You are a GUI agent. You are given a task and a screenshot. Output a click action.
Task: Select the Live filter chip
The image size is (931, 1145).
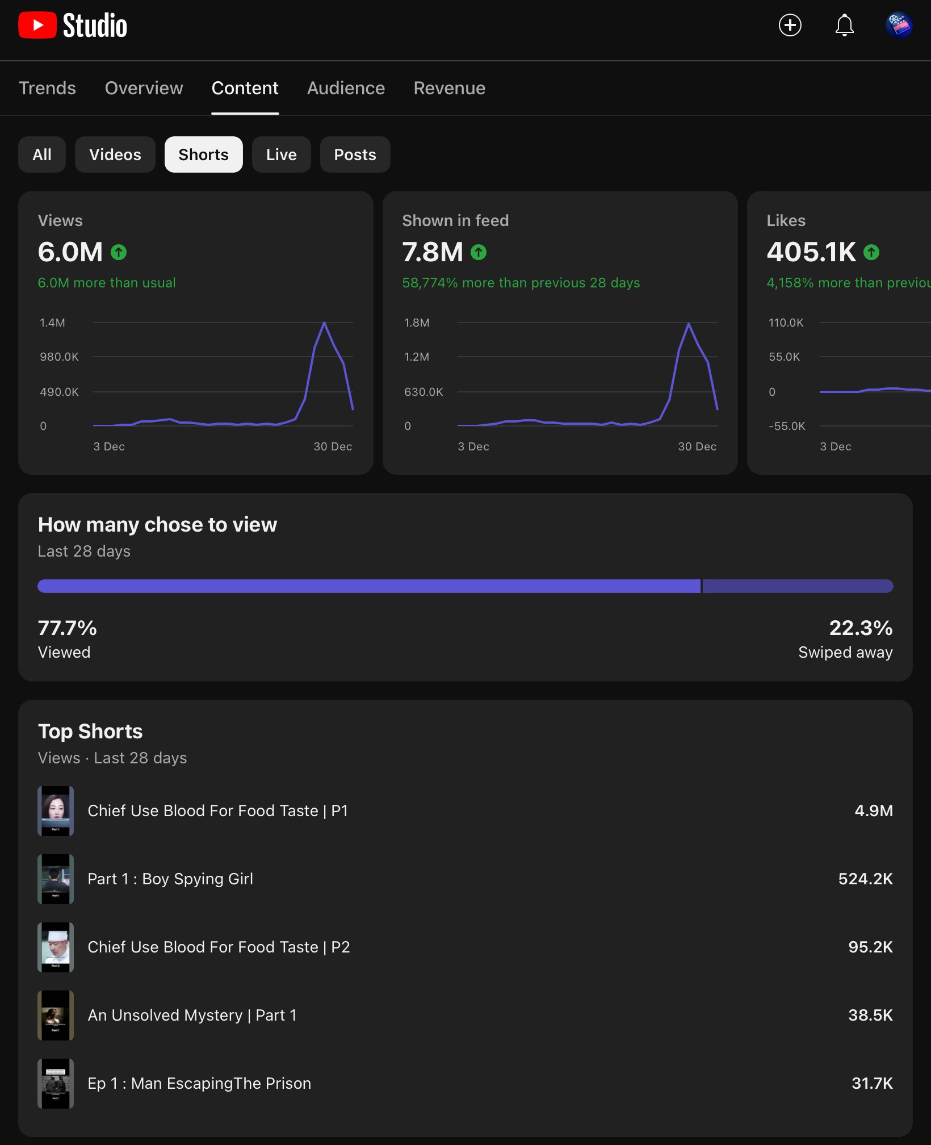(282, 154)
